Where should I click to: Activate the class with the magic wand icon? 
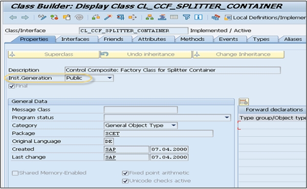point(108,17)
